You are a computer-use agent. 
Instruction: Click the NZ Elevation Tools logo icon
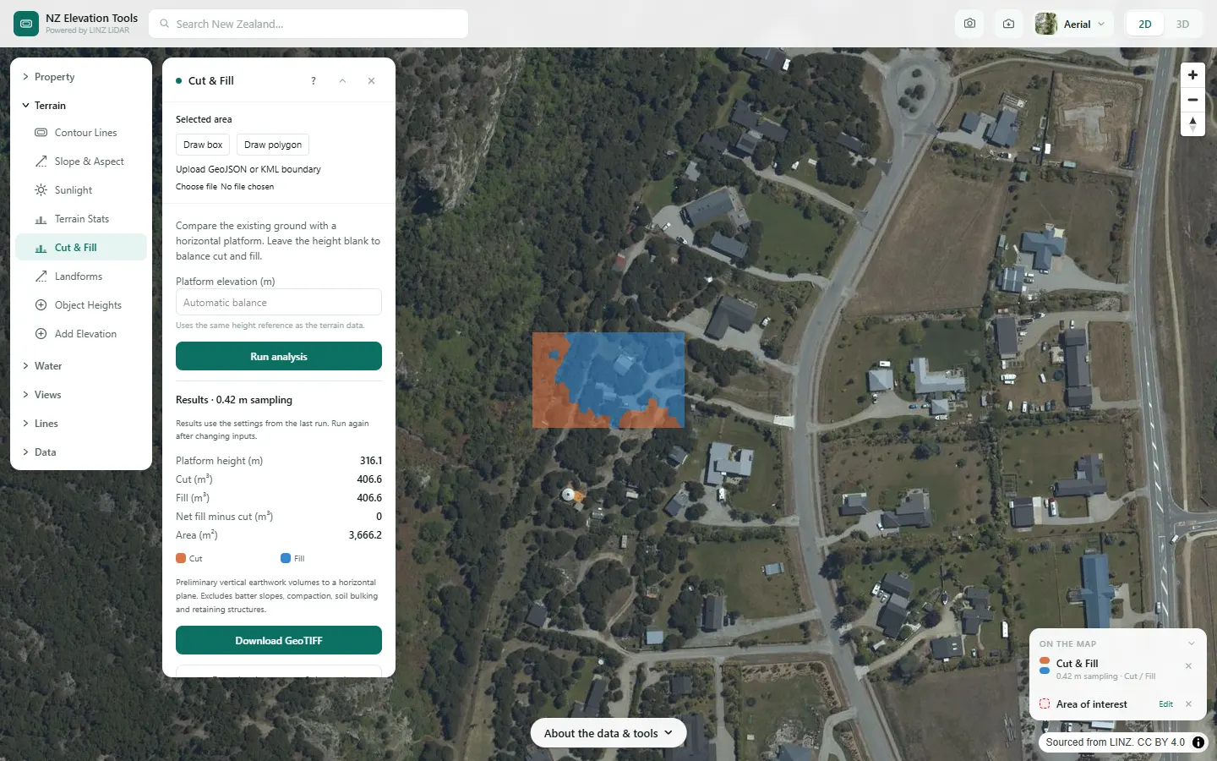(x=26, y=24)
